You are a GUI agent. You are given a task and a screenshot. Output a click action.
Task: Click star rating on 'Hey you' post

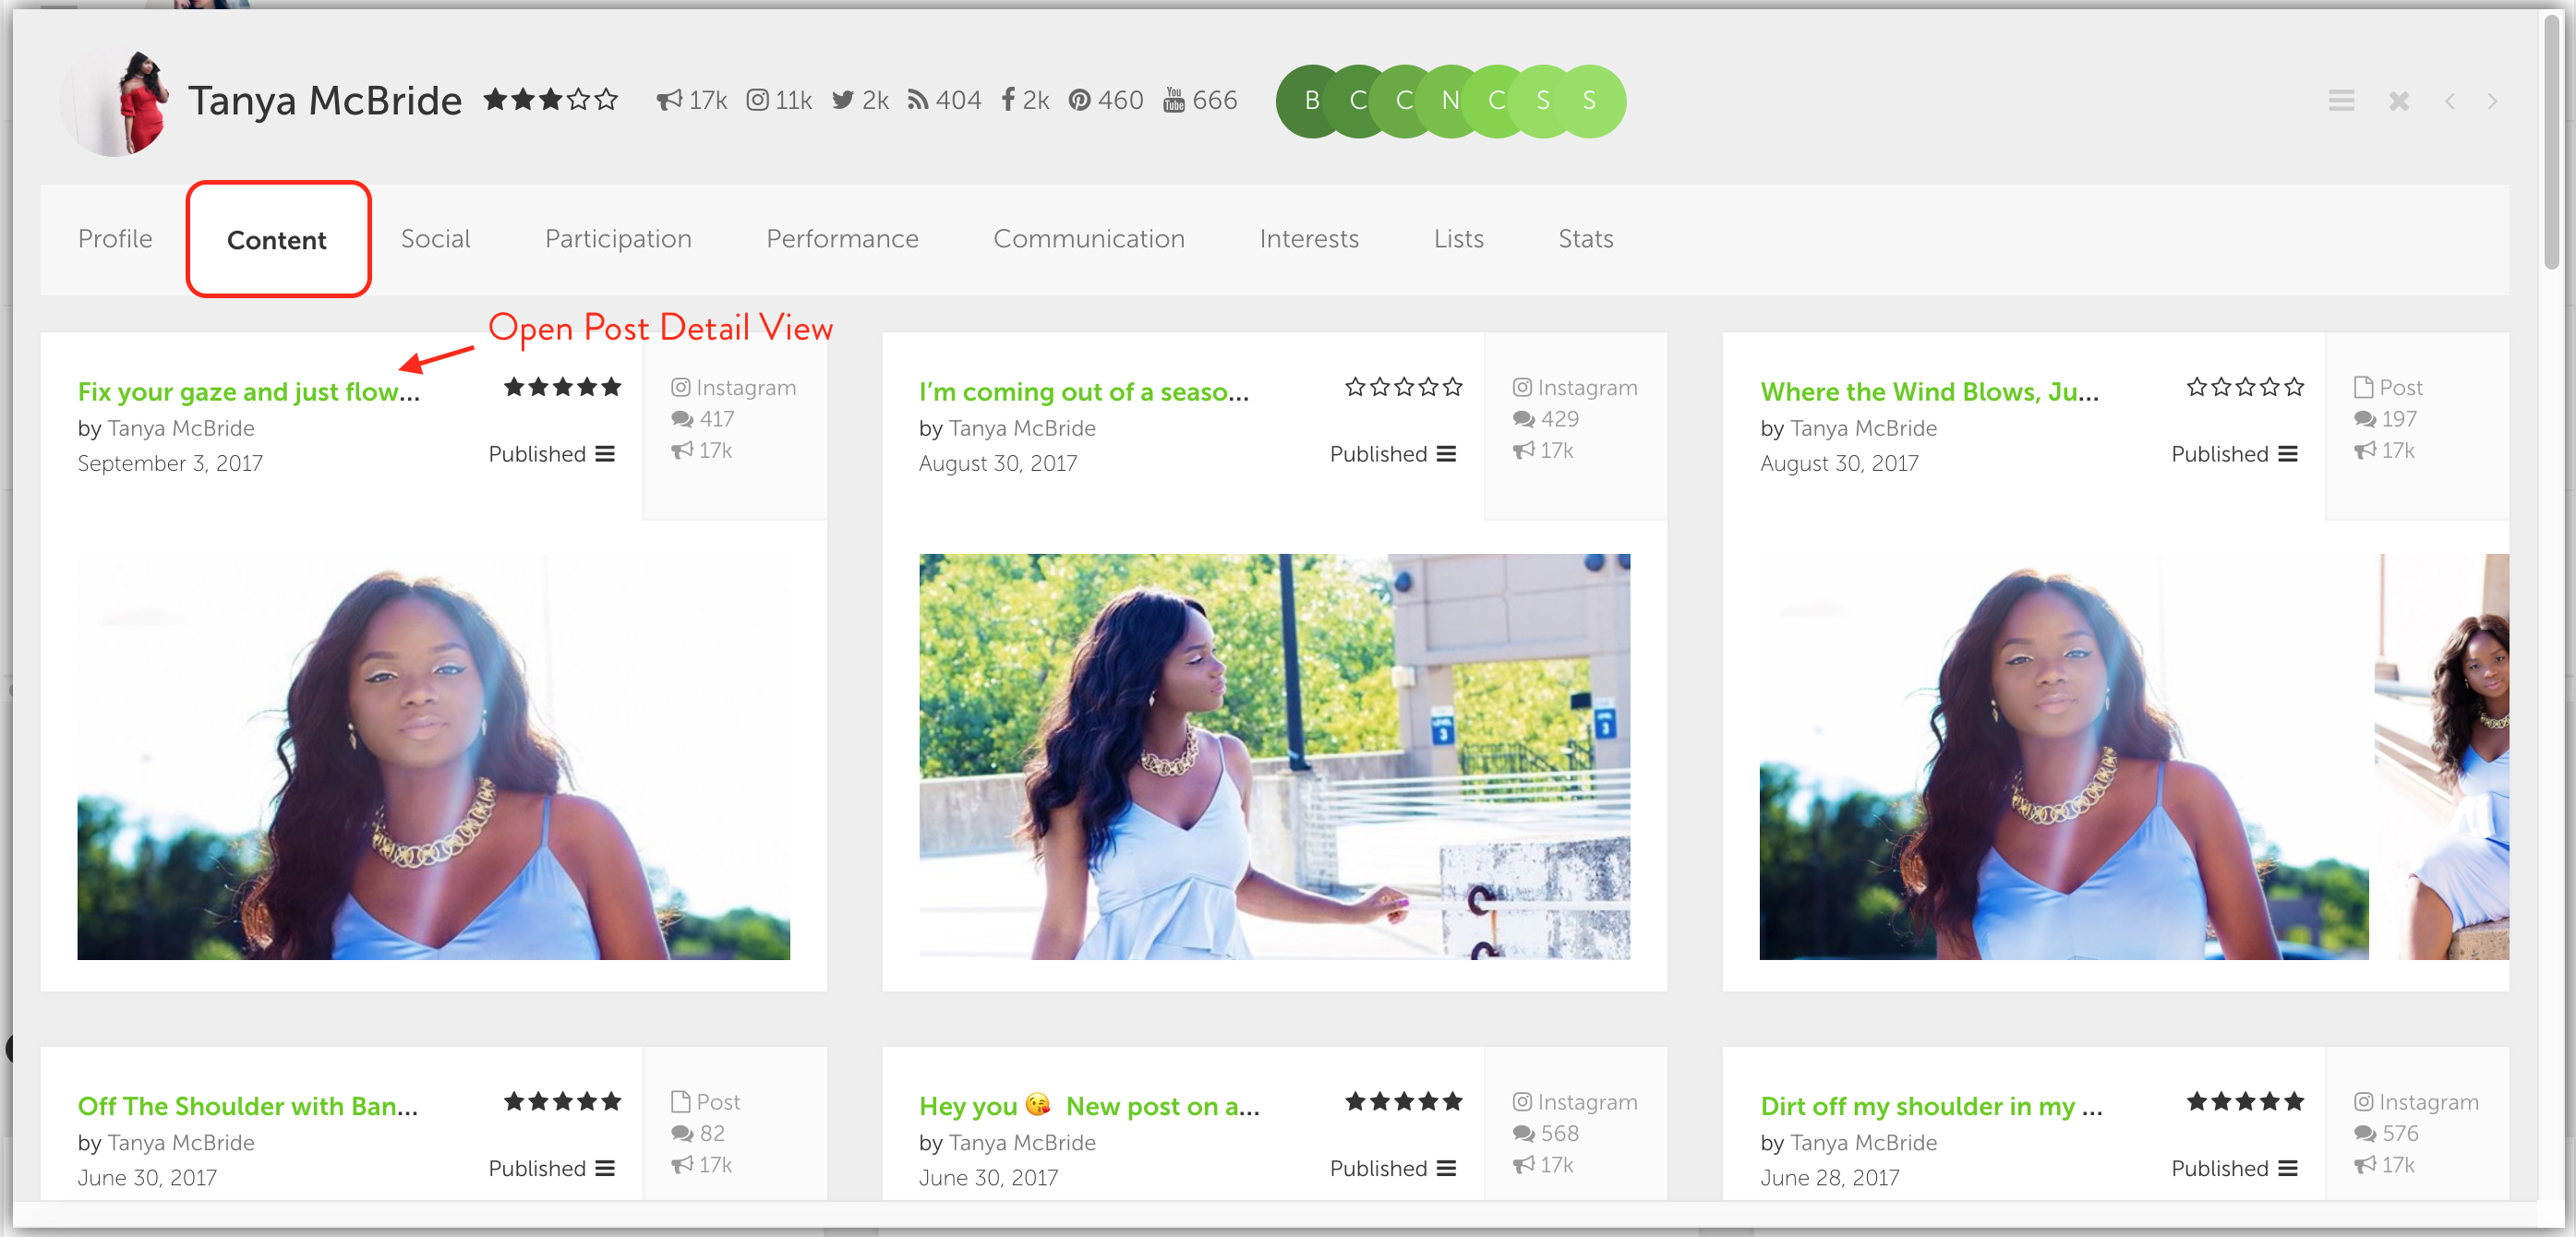pyautogui.click(x=1403, y=1101)
